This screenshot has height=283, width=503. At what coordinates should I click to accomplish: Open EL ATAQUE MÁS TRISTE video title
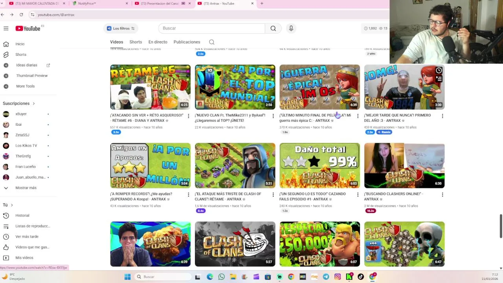pos(228,197)
